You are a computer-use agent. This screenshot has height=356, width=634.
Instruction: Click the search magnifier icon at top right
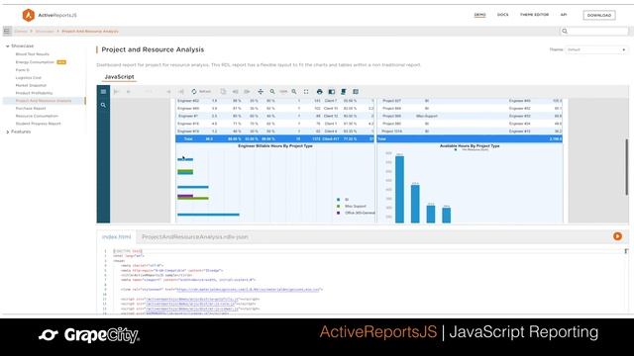point(565,31)
